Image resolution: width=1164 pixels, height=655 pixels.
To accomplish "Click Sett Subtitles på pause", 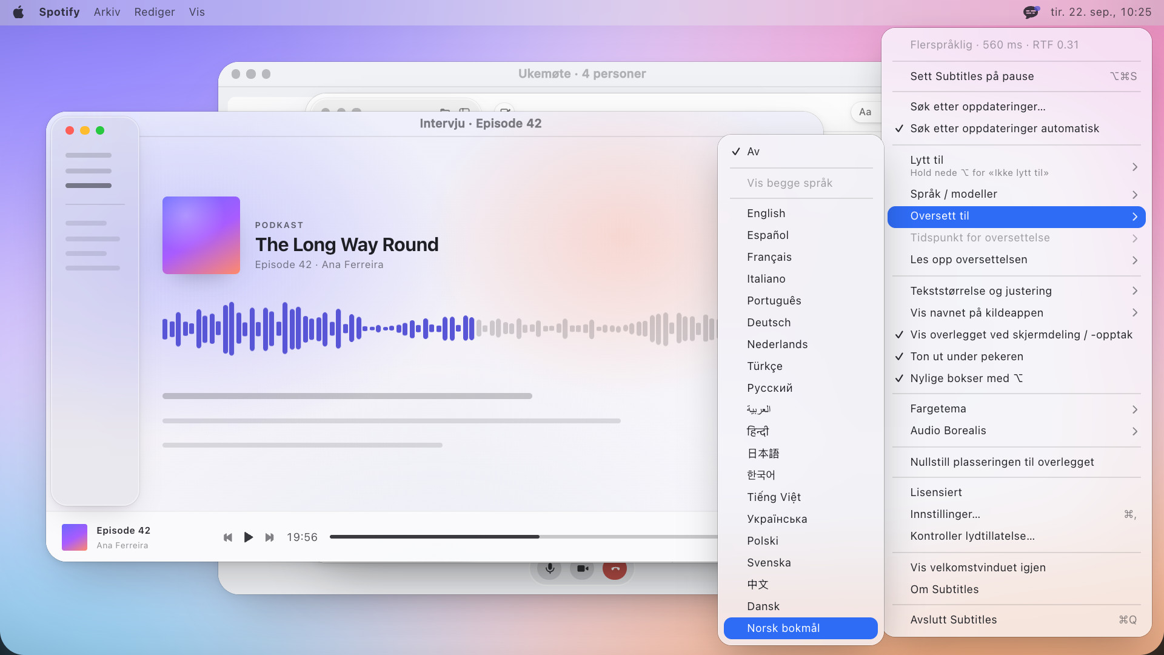I will coord(1016,76).
